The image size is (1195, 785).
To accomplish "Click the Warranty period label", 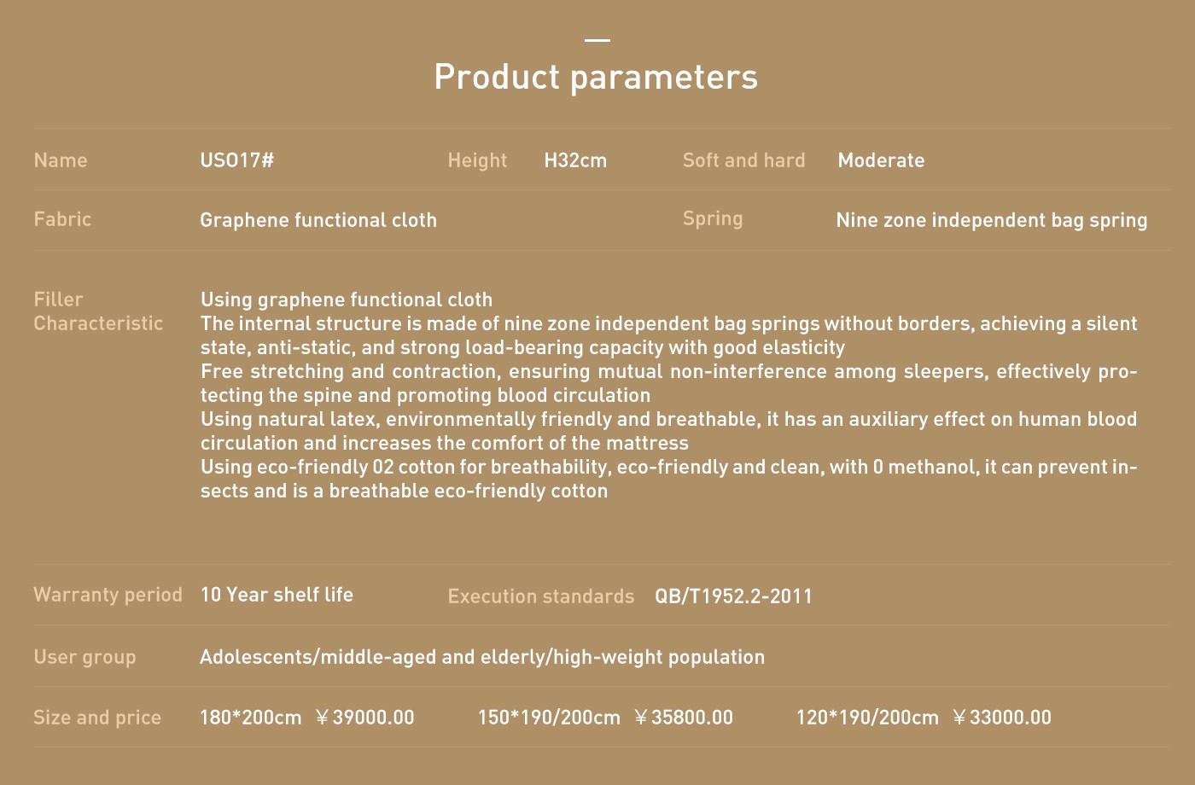I will (x=108, y=595).
